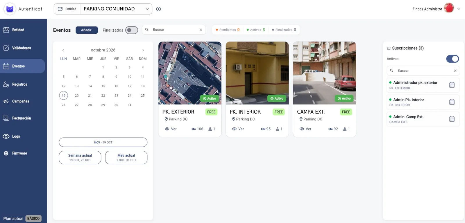Select Semana actual range button
The image size is (465, 223).
(x=80, y=157)
